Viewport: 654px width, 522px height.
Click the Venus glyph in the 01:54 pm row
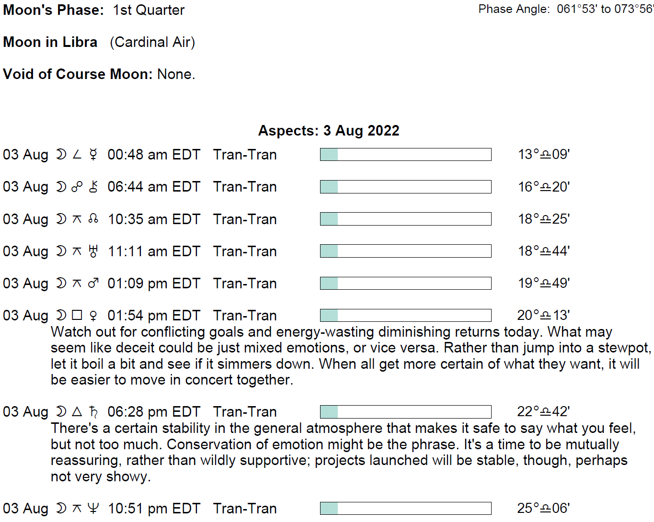point(93,315)
